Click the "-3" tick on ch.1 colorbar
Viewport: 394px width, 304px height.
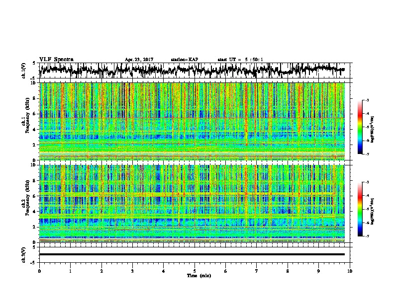[367, 100]
